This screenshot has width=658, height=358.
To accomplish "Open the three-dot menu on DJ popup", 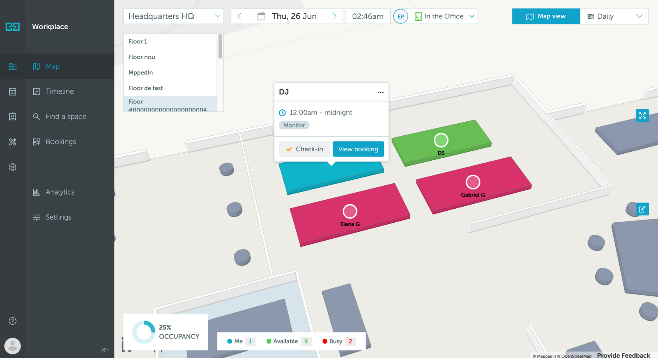I will [380, 92].
